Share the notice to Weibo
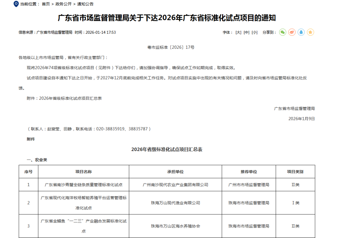The width and height of the screenshot is (347, 238). pos(292,32)
